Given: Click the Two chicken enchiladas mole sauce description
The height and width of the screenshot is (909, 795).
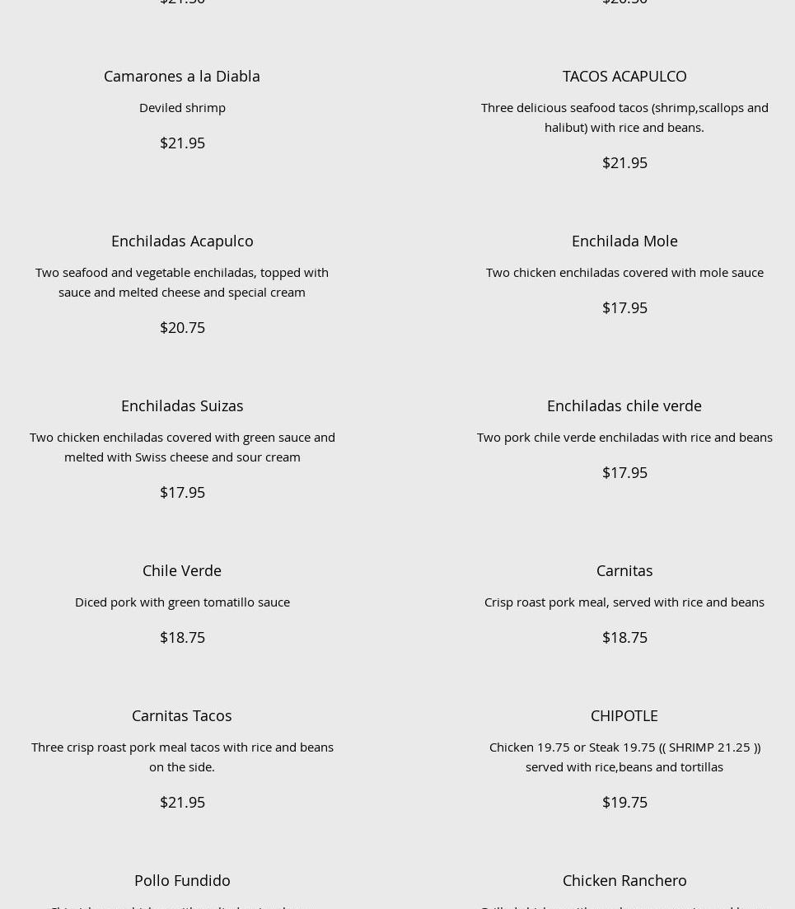Looking at the screenshot, I should (x=624, y=272).
